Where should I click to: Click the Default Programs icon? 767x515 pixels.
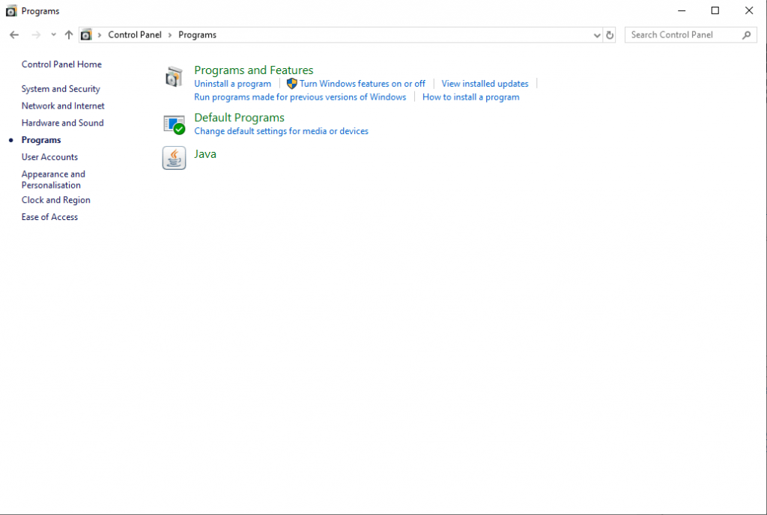point(174,124)
